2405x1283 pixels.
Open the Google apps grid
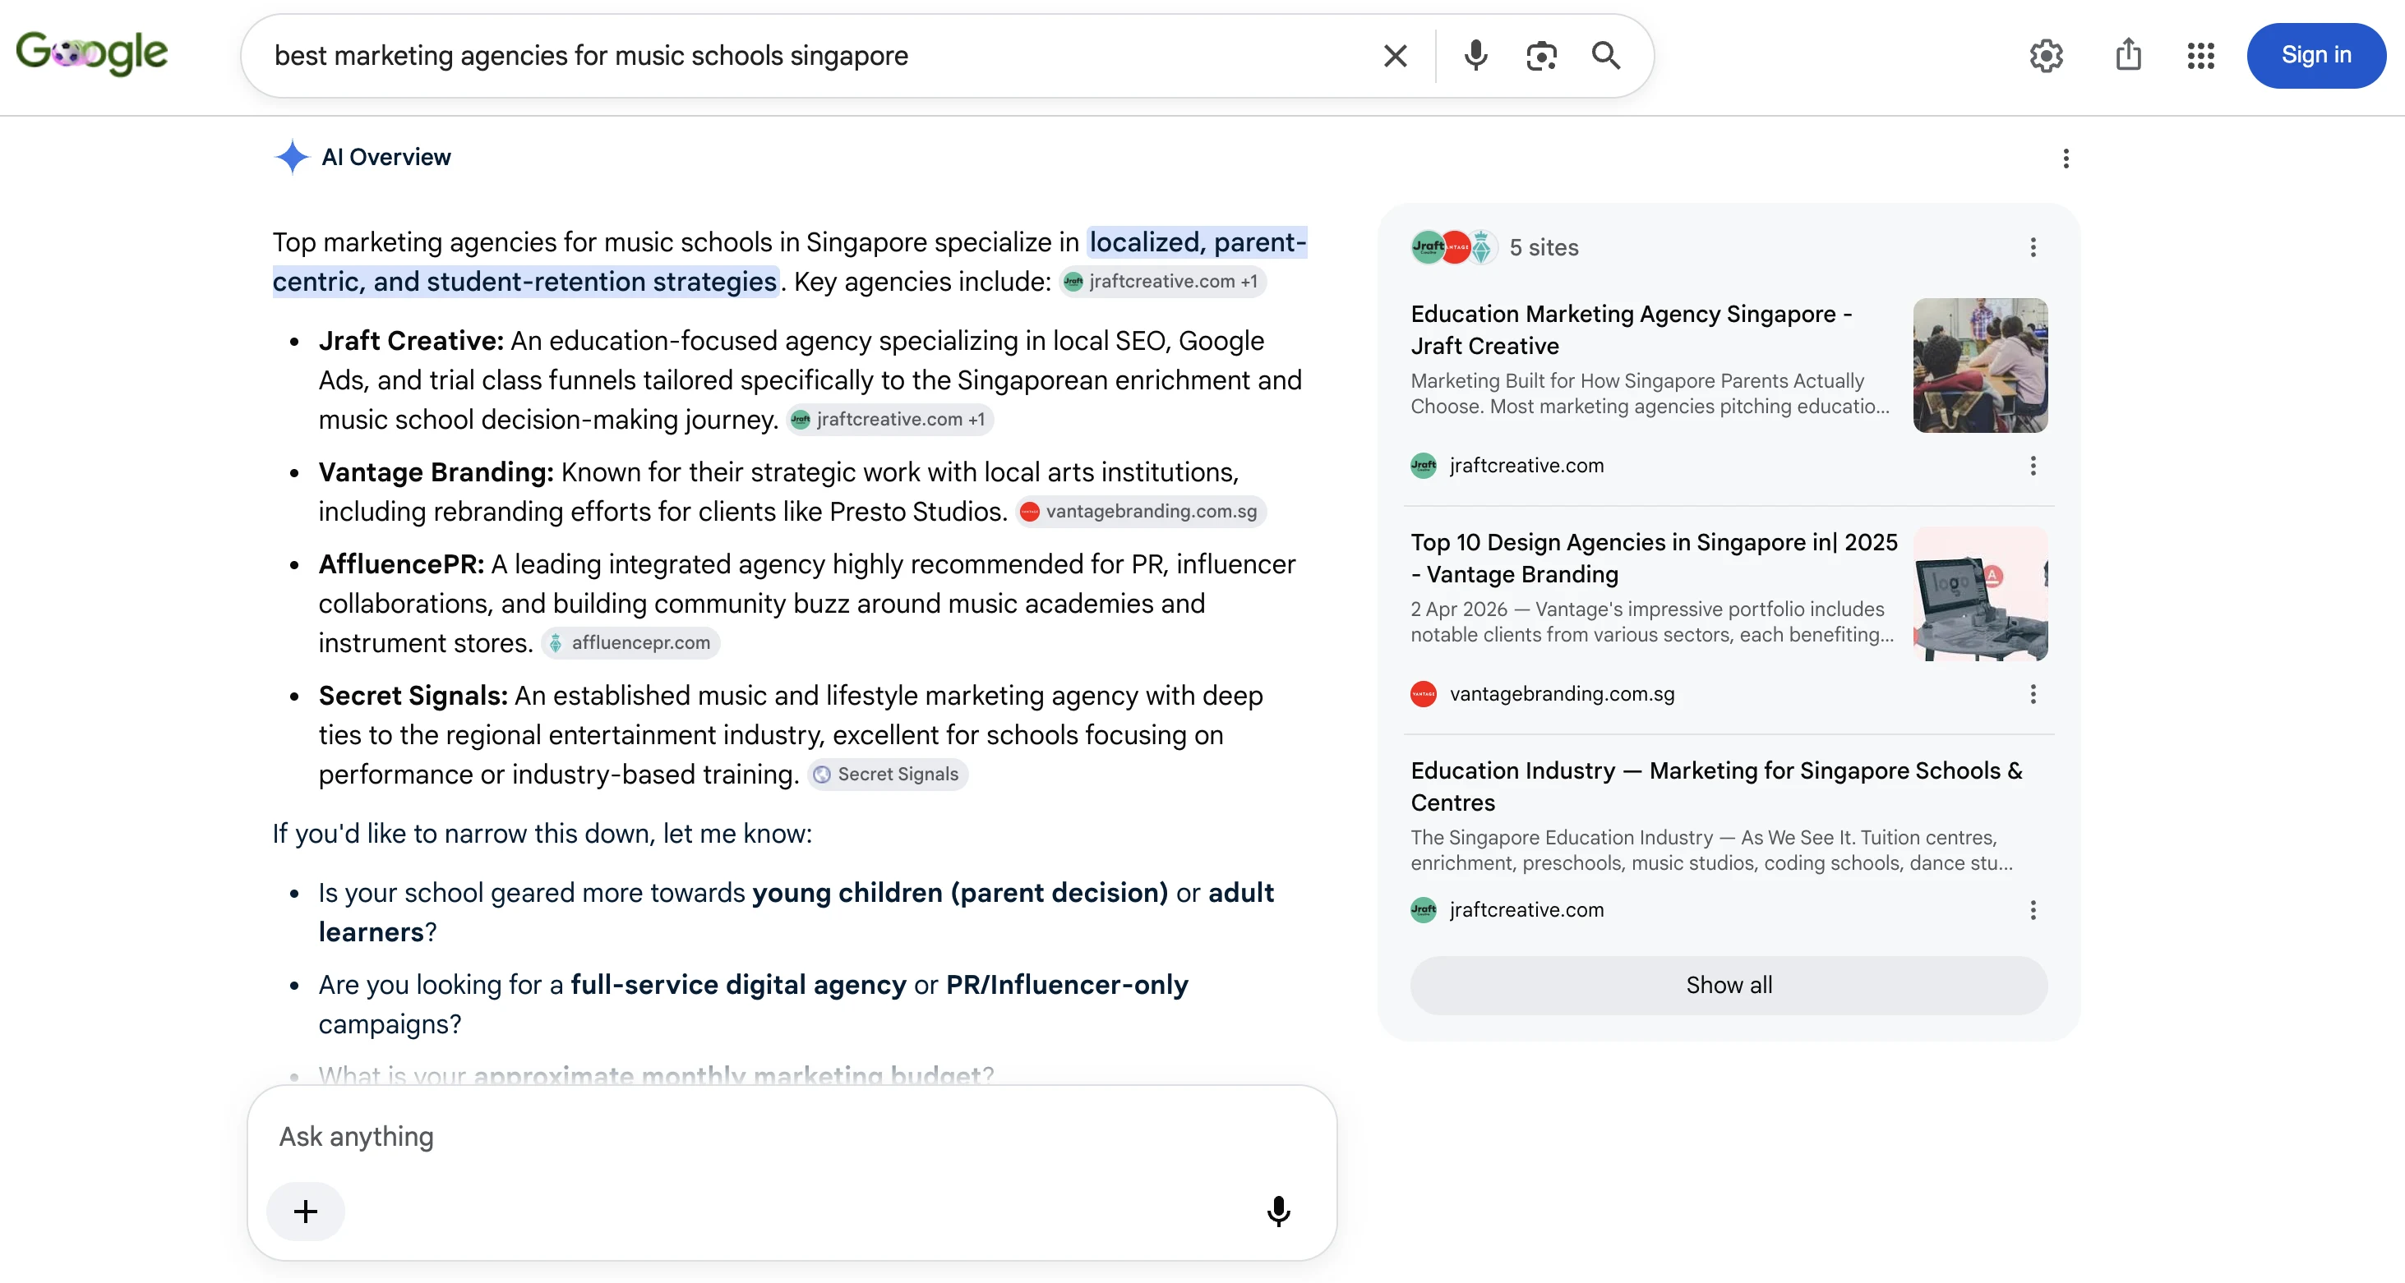pos(2200,56)
